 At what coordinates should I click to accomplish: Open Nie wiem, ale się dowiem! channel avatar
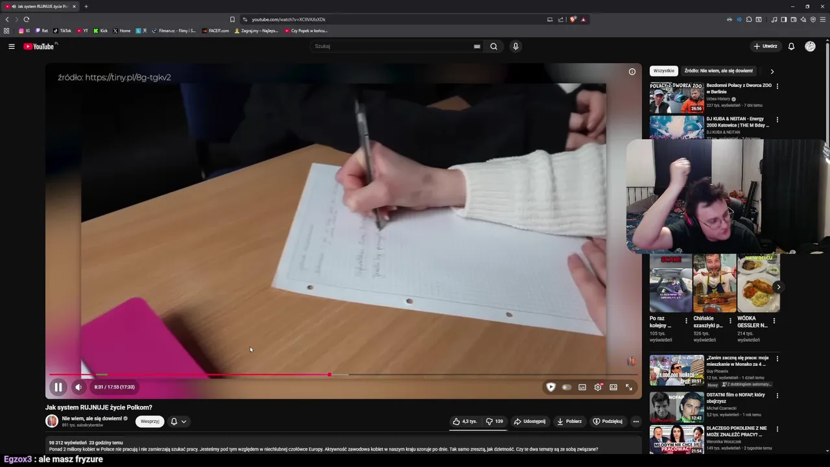click(52, 421)
